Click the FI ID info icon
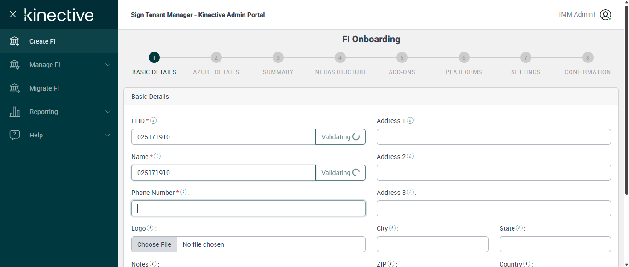The width and height of the screenshot is (629, 267). (x=154, y=121)
